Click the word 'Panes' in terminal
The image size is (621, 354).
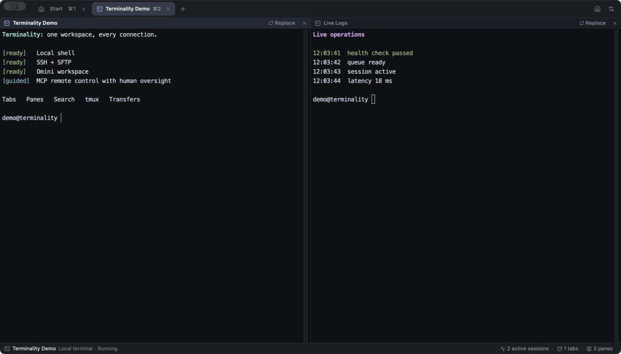pyautogui.click(x=35, y=99)
